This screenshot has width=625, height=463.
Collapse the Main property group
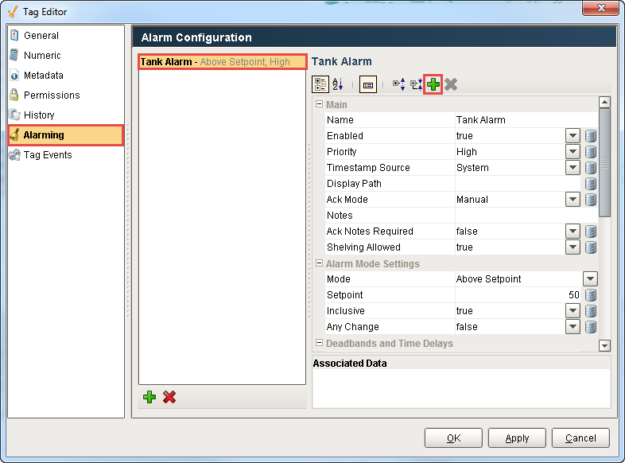click(320, 105)
